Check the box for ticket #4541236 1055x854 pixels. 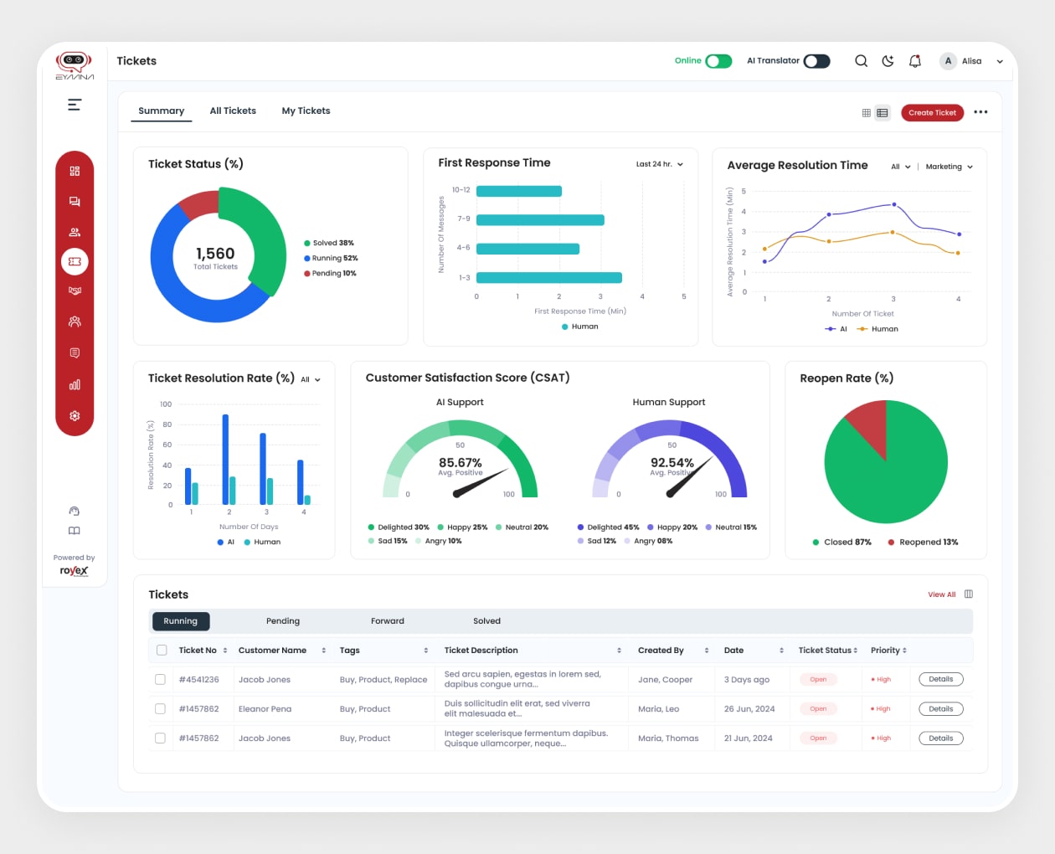[161, 680]
